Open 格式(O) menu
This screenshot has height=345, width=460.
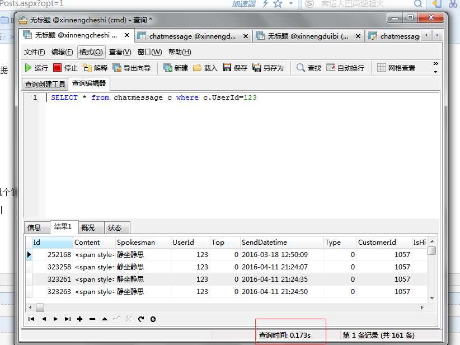pos(91,52)
